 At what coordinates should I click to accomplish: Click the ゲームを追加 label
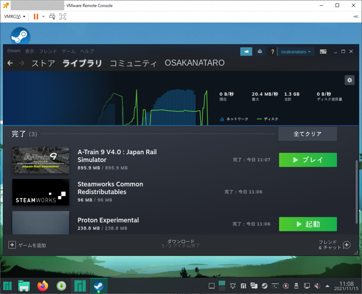pyautogui.click(x=32, y=245)
